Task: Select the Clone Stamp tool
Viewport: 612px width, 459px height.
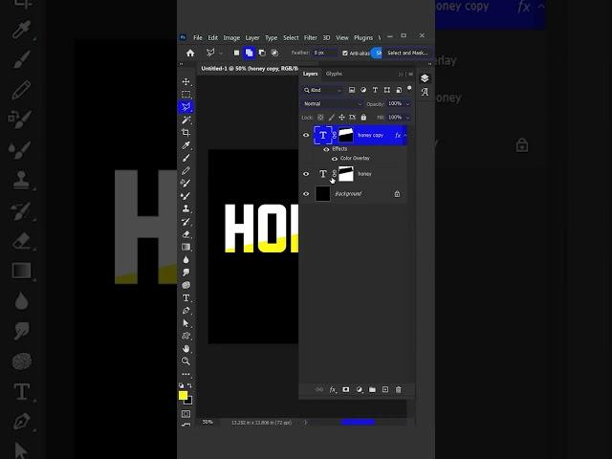Action: tap(186, 208)
